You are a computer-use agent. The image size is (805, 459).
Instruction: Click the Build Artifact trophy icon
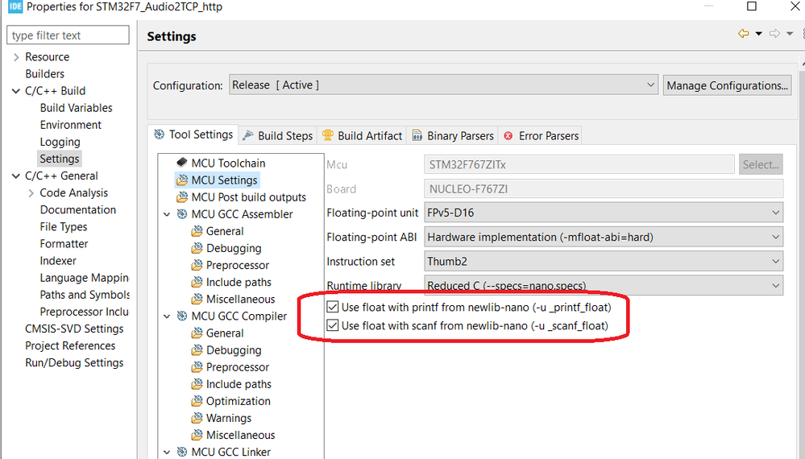(x=327, y=134)
